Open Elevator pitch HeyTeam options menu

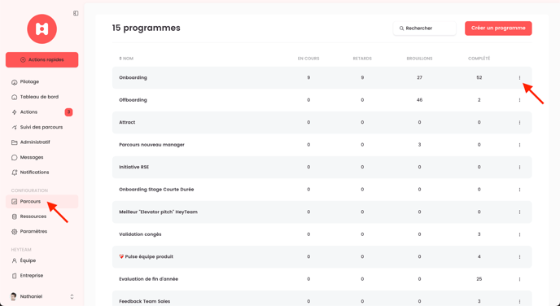click(x=519, y=212)
